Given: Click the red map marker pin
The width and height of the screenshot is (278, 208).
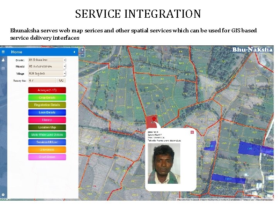Looking at the screenshot, I should [x=154, y=119].
